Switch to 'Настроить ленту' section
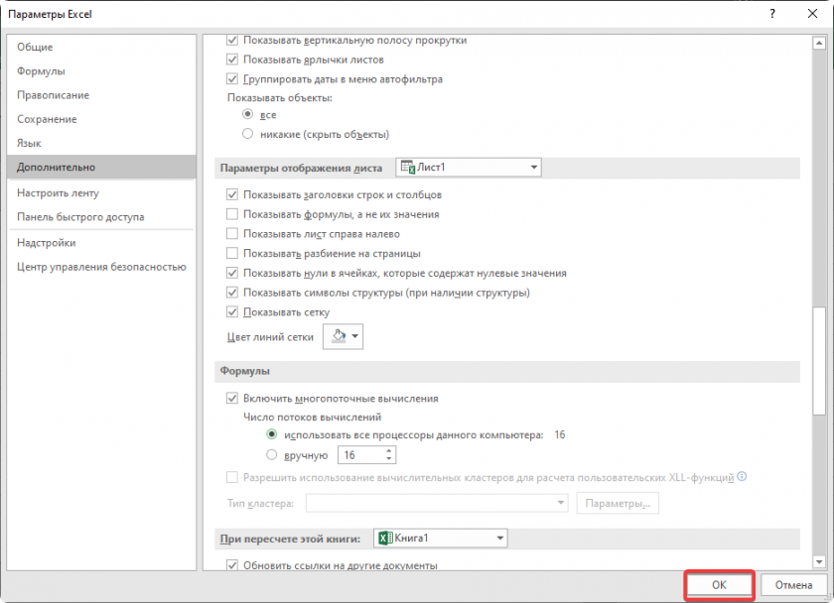The width and height of the screenshot is (834, 603). pyautogui.click(x=58, y=192)
